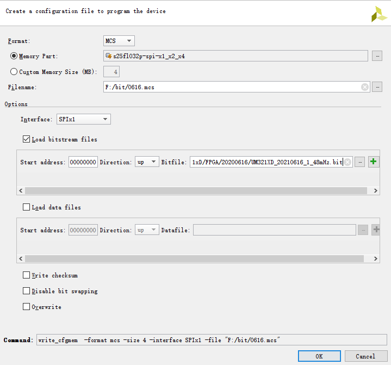Click the 'Options' section label
Viewport: 391px width, 365px height.
pyautogui.click(x=16, y=104)
